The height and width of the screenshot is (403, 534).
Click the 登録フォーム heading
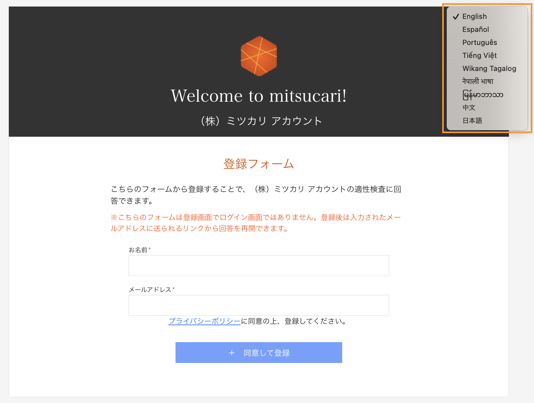click(x=259, y=164)
